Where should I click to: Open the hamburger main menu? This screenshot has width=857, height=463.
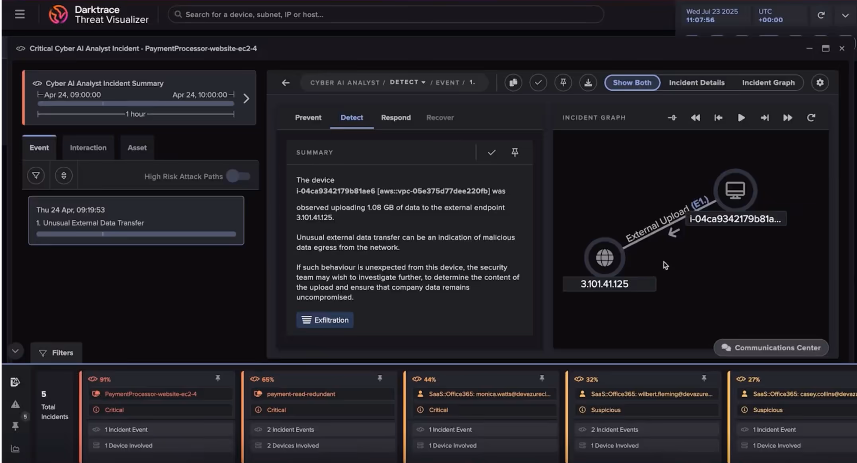(20, 14)
